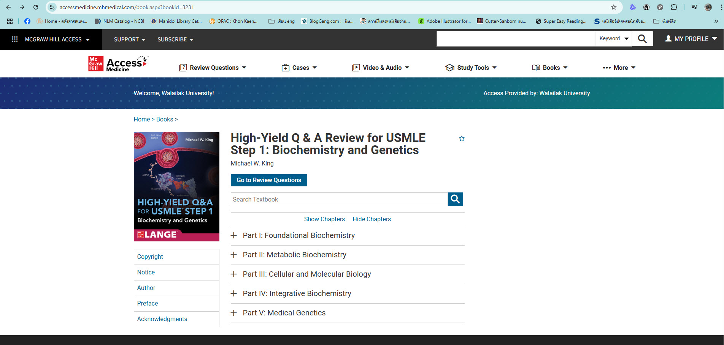Expand MCGRAW HILL ACCESS dropdown
724x345 pixels.
(57, 39)
